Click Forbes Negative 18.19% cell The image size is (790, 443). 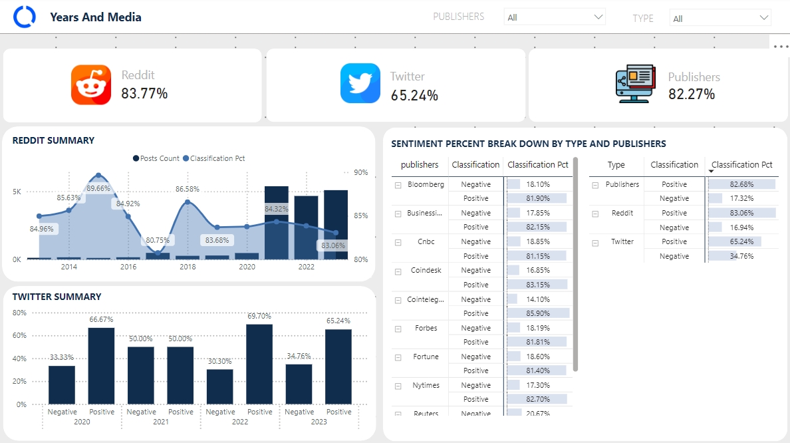pos(537,328)
